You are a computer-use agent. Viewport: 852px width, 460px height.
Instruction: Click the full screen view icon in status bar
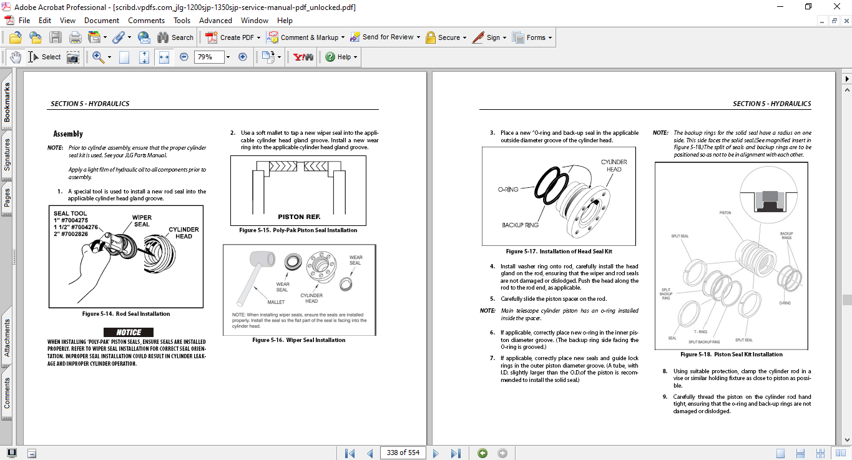pos(12,453)
